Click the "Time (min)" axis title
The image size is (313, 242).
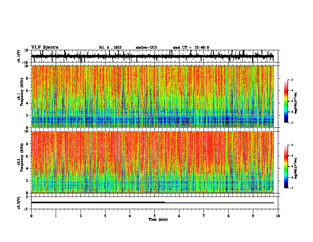tap(158, 219)
